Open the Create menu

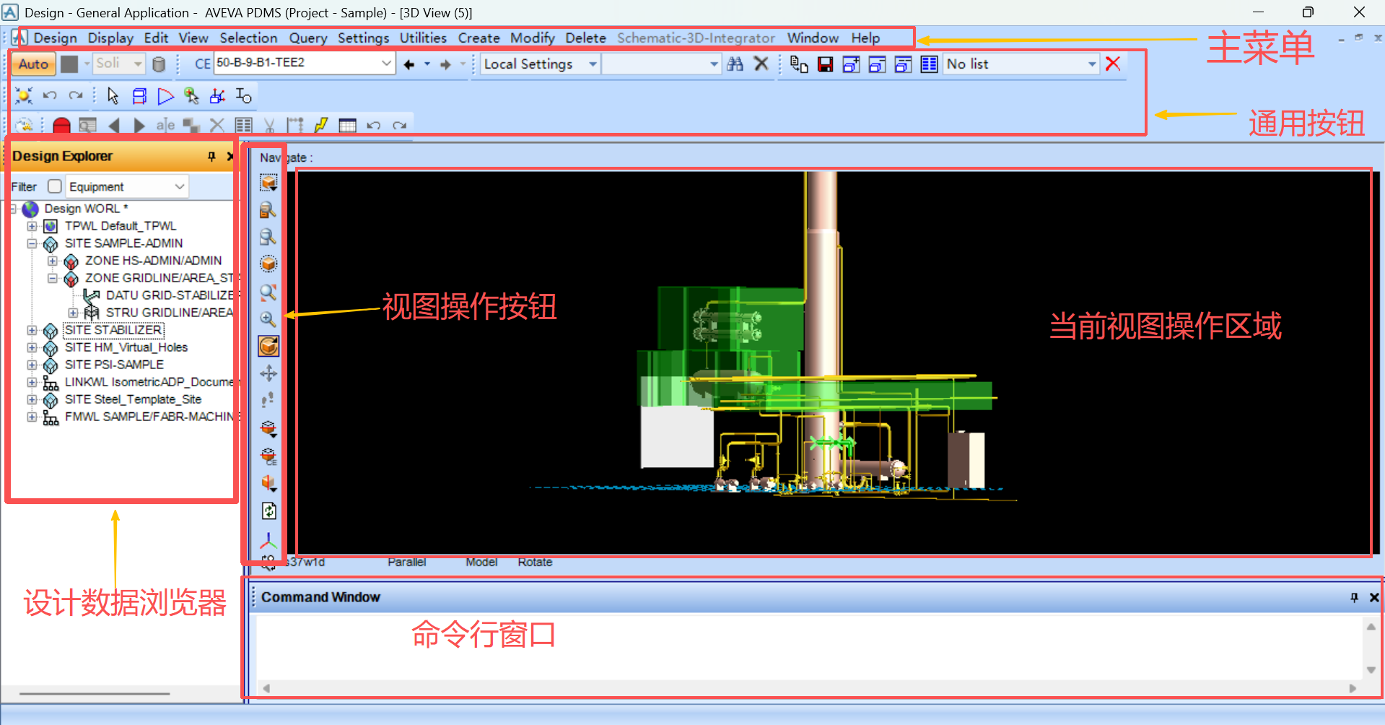click(479, 38)
